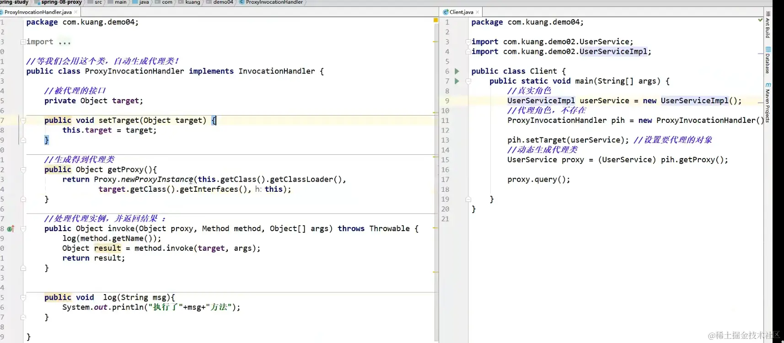Click the comment '//生成得到代理类'
The width and height of the screenshot is (784, 343).
tap(79, 160)
